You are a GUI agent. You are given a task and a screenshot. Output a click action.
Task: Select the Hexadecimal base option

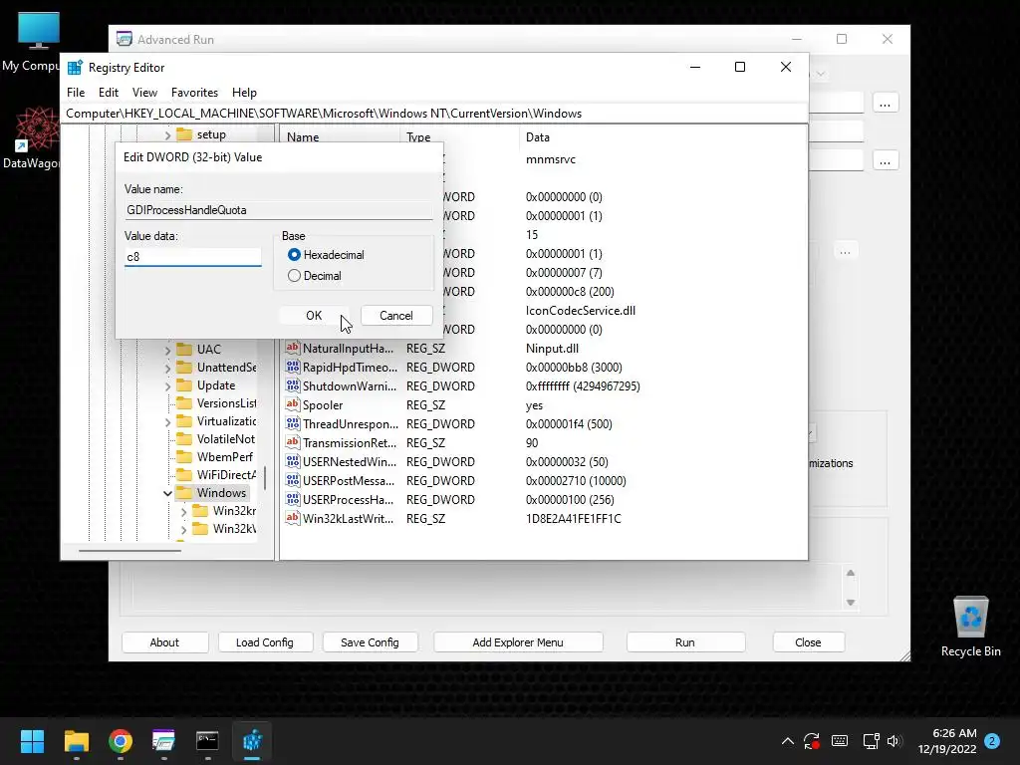tap(294, 255)
